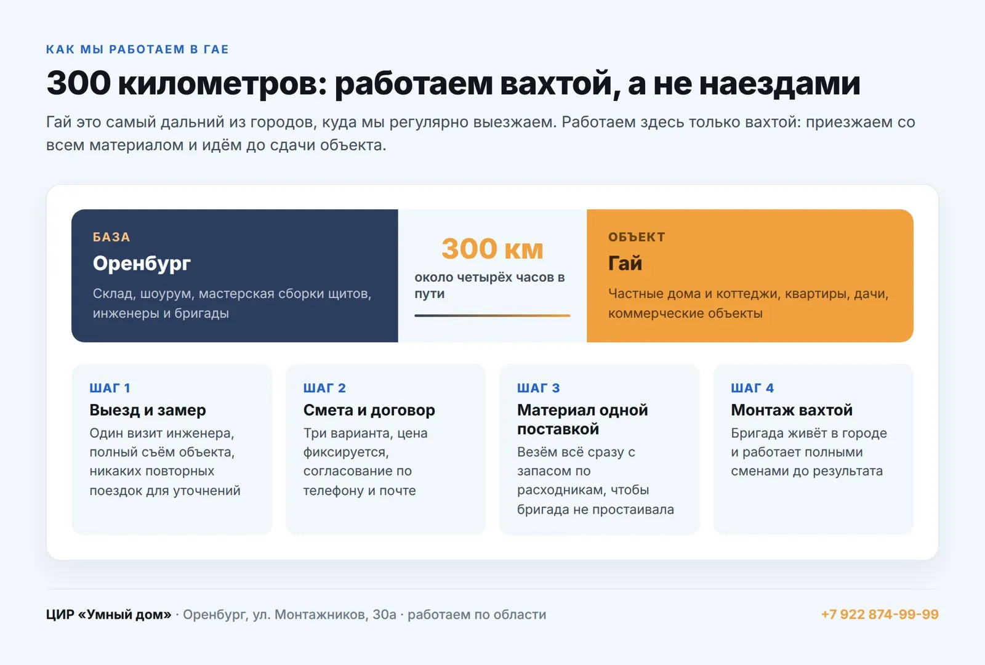985x665 pixels.
Task: Click the Оренбург description starting "Склад, шоурум"
Action: point(232,303)
